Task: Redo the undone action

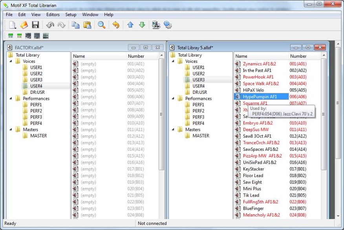Action: [x=61, y=25]
